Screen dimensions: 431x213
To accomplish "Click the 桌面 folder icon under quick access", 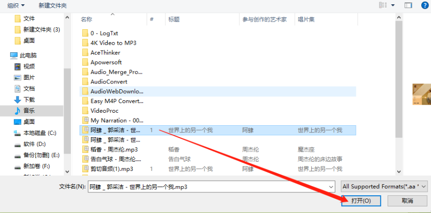I will point(18,41).
